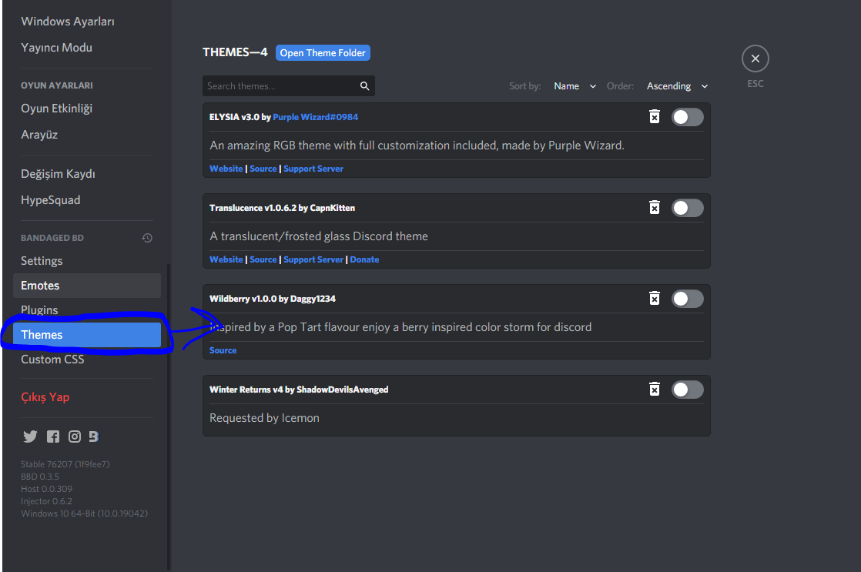The width and height of the screenshot is (861, 572).
Task: Click Çıkış Yap to log out
Action: (x=87, y=397)
